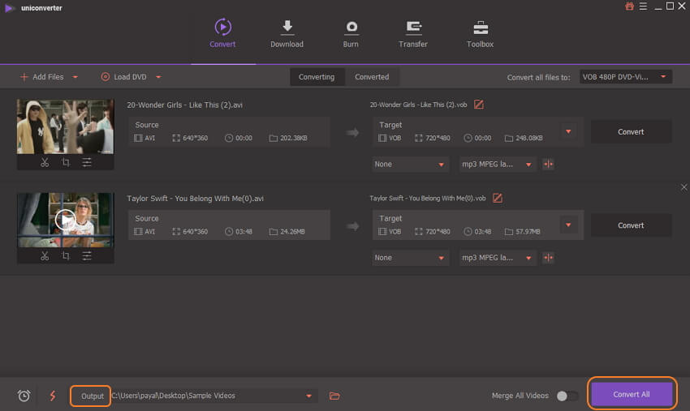Open the Convert all files to format dropdown
This screenshot has width=690, height=411.
(x=625, y=77)
